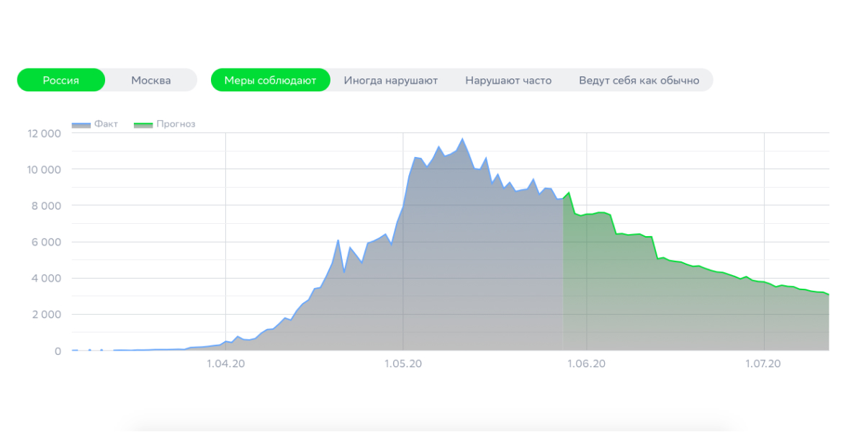Screen dimensions: 864x432
Task: Switch the region to Москва
Action: pos(151,80)
